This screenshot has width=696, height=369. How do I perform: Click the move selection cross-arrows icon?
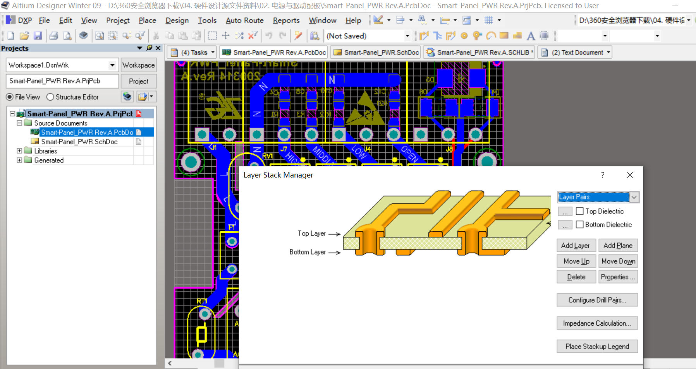click(225, 36)
